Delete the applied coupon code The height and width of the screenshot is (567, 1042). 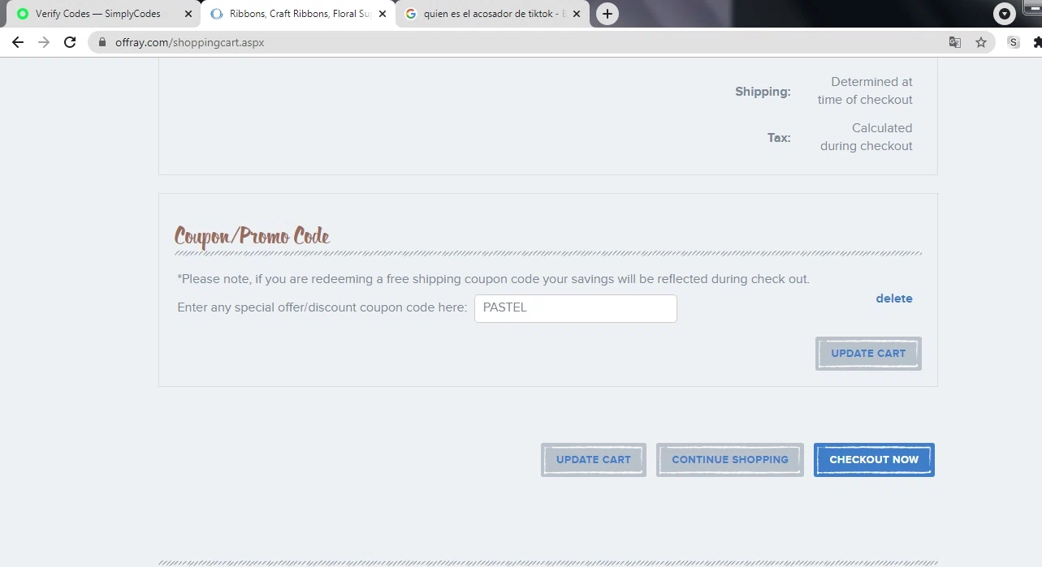tap(893, 299)
